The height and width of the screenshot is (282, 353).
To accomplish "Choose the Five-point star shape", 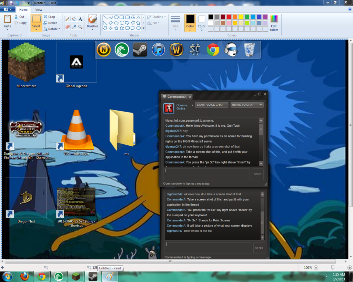I will click(x=116, y=28).
